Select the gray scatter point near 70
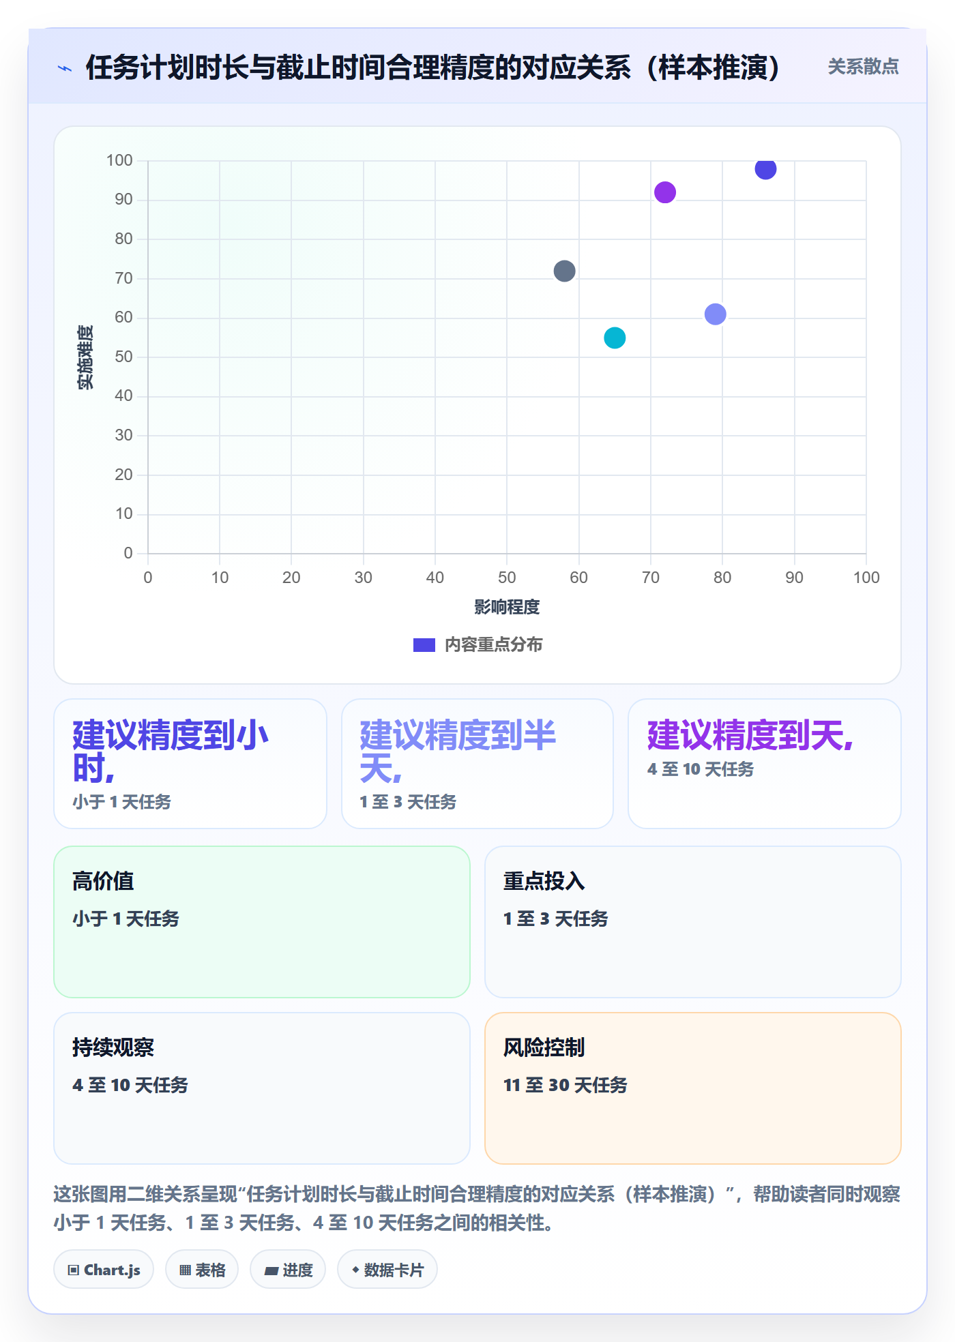955x1342 pixels. coord(564,271)
